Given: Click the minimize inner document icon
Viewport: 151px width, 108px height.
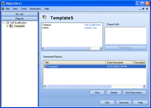Looking at the screenshot, I should [140, 9].
